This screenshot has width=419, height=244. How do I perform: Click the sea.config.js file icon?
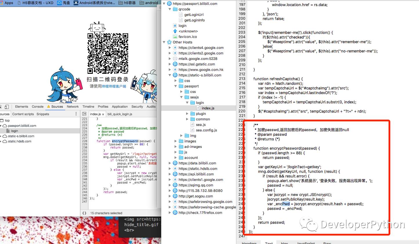click(192, 130)
